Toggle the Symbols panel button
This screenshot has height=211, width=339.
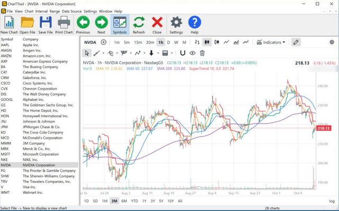(120, 24)
